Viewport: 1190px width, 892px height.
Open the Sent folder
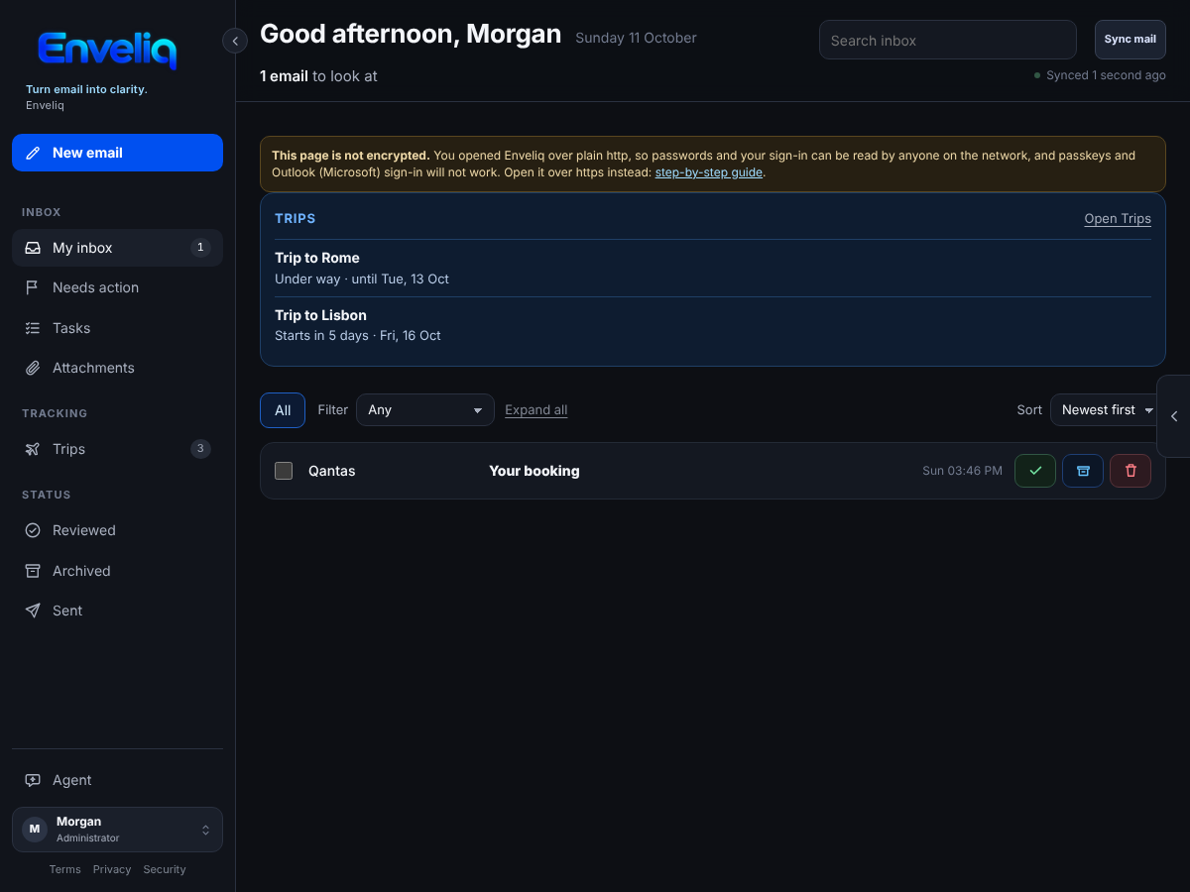click(117, 611)
